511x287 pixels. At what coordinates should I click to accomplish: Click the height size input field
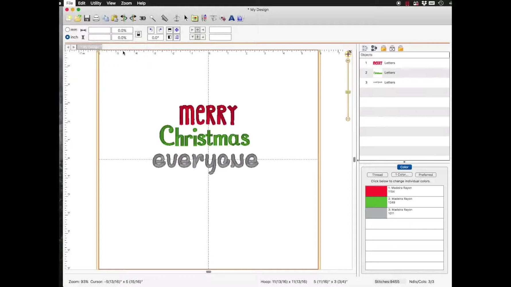click(99, 37)
